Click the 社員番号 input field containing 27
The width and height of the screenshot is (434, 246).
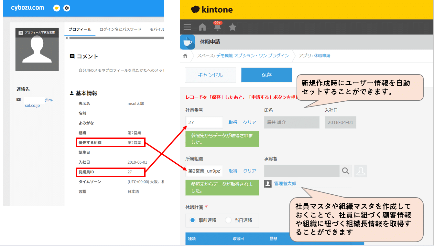[204, 122]
